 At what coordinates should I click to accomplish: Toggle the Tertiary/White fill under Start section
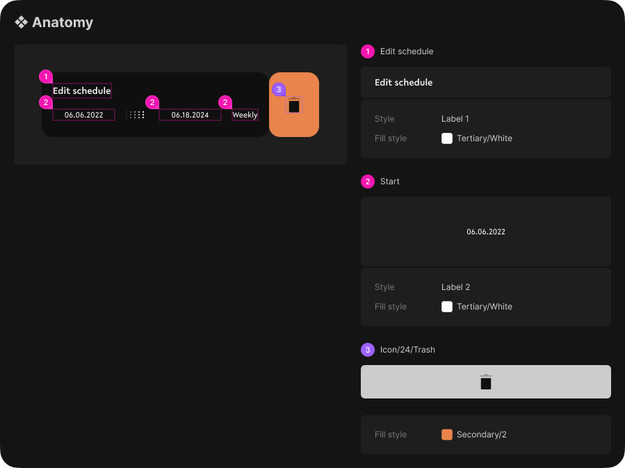(x=447, y=306)
